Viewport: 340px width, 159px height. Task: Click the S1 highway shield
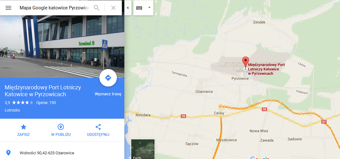[324, 122]
